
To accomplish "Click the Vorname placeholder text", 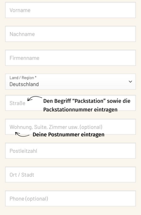I will [20, 10].
